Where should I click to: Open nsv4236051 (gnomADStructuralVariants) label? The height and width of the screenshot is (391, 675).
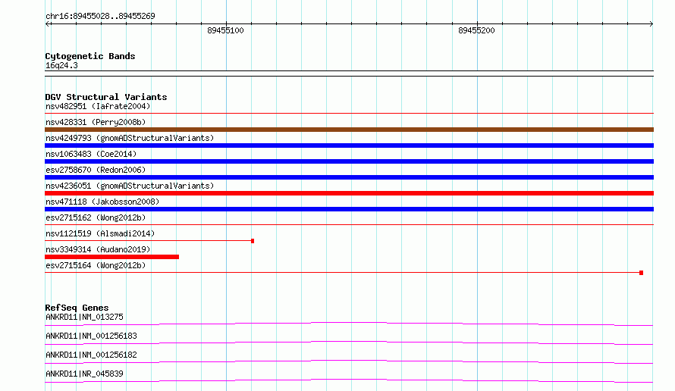[x=130, y=186]
